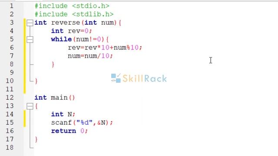The height and width of the screenshot is (156, 278).
Task: Click on "int N;" declaration
Action: (63, 114)
